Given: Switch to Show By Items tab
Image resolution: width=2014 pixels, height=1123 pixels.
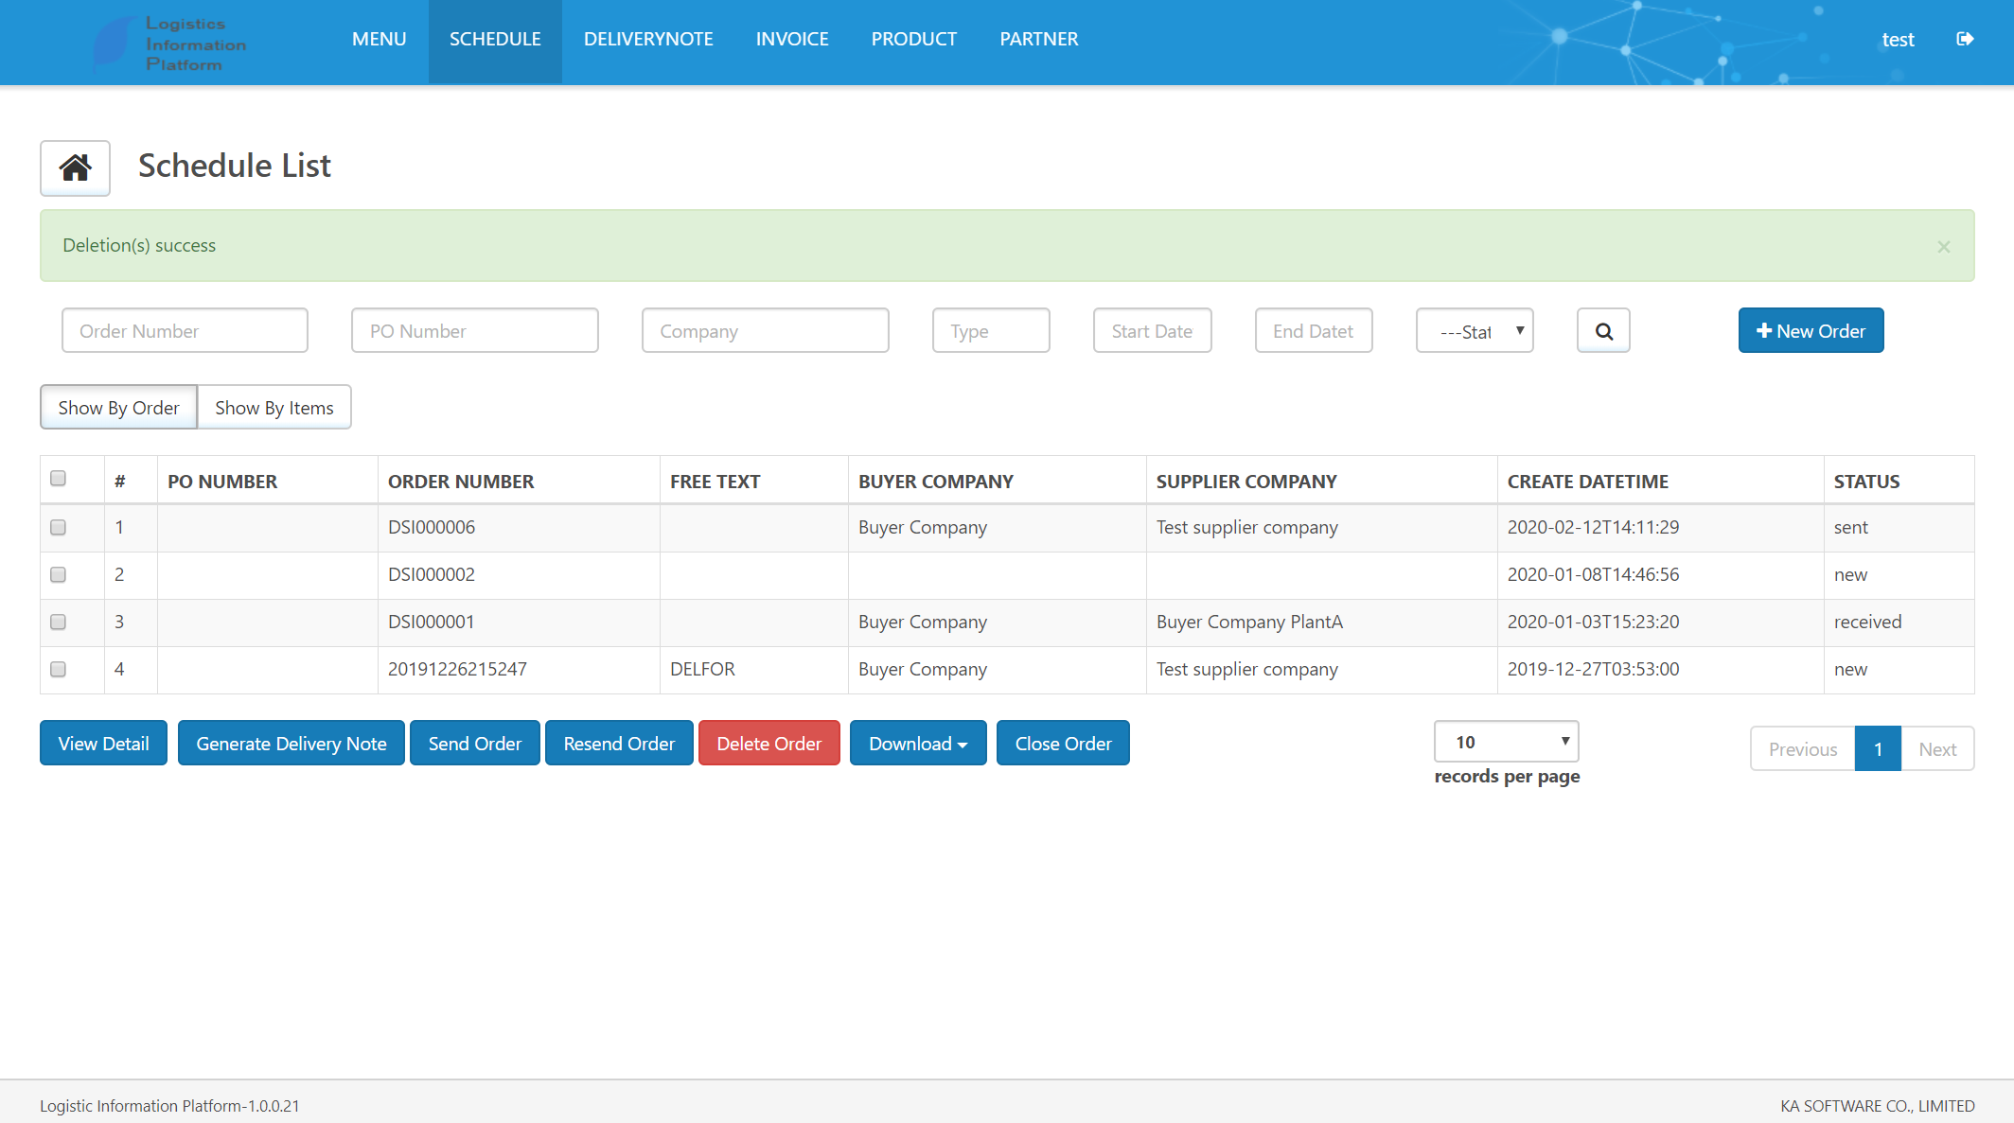Looking at the screenshot, I should click(274, 408).
